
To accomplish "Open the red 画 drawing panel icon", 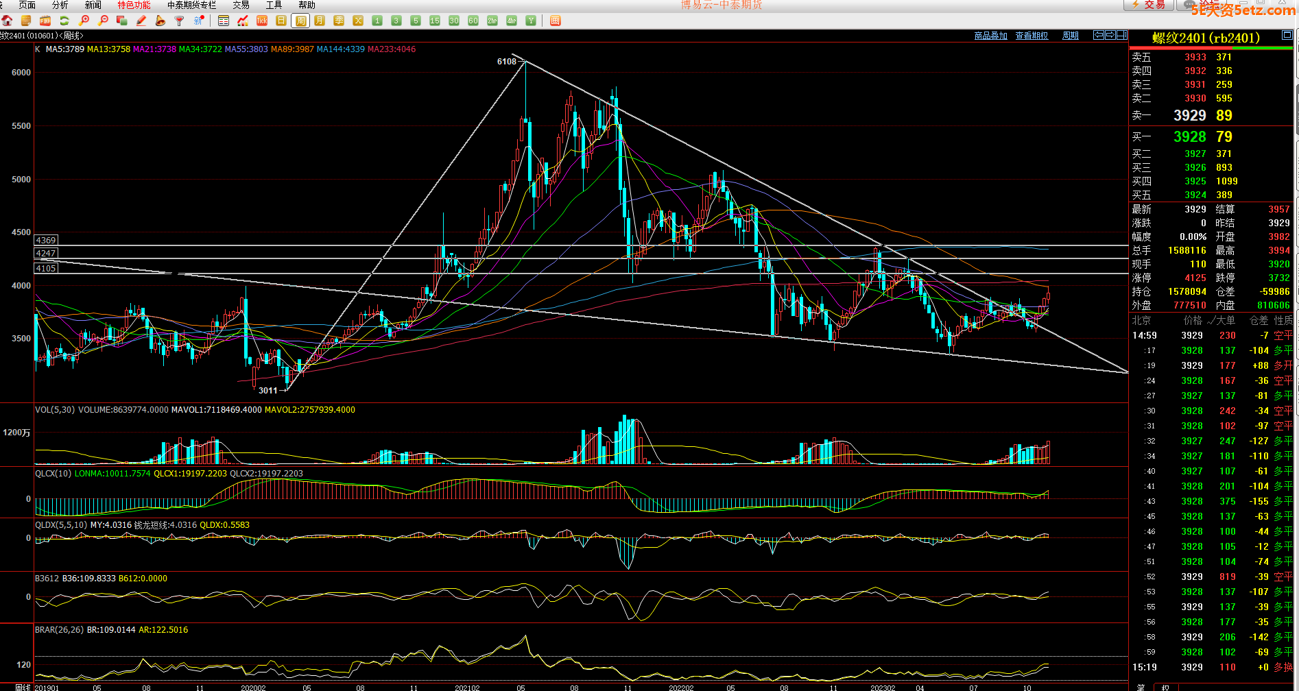I will click(x=556, y=21).
